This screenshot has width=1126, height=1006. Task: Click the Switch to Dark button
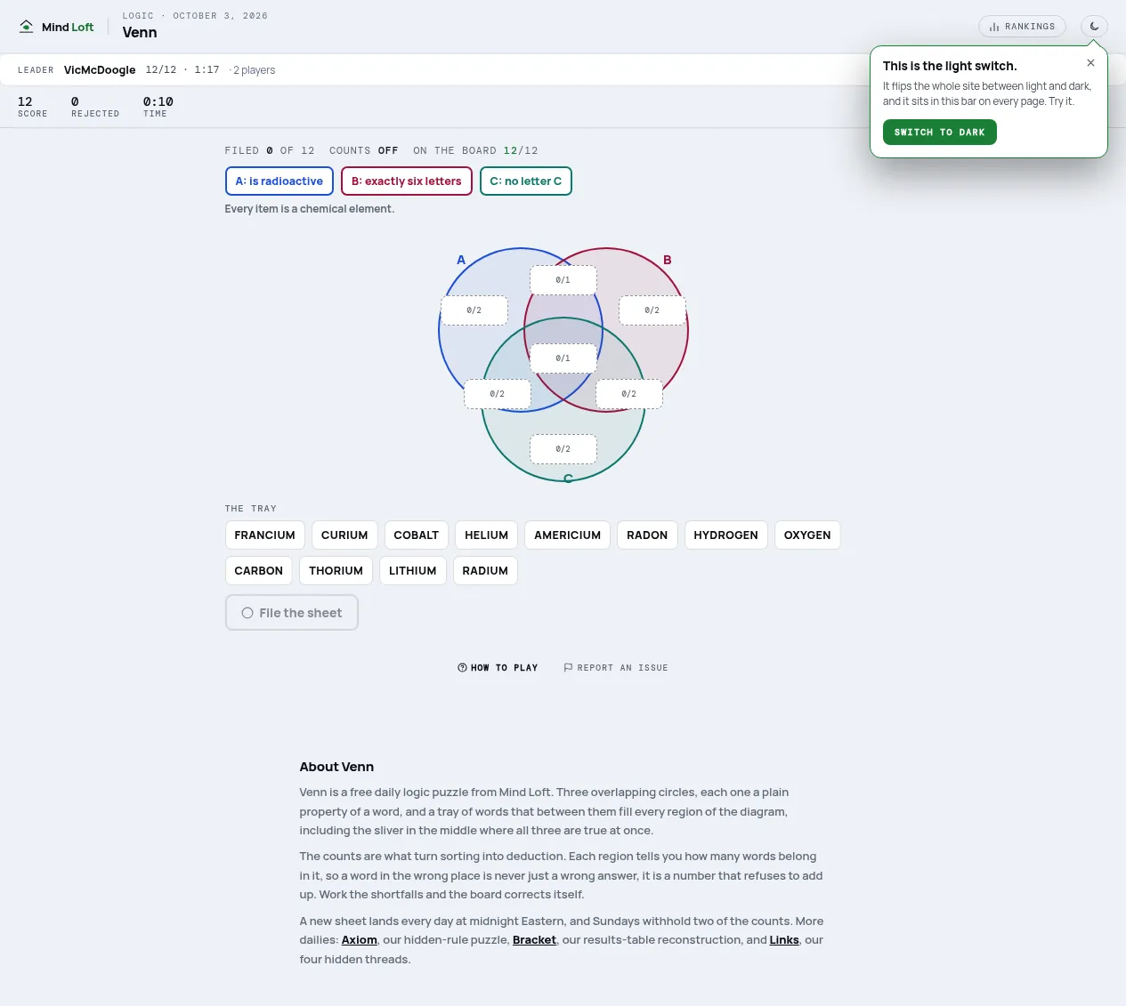pos(939,133)
